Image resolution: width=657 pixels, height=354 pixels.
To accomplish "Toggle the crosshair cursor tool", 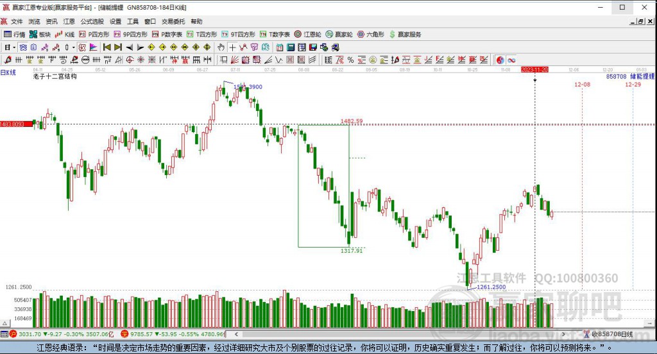I will [232, 47].
